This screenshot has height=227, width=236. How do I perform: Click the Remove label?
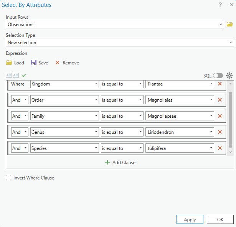click(x=71, y=63)
